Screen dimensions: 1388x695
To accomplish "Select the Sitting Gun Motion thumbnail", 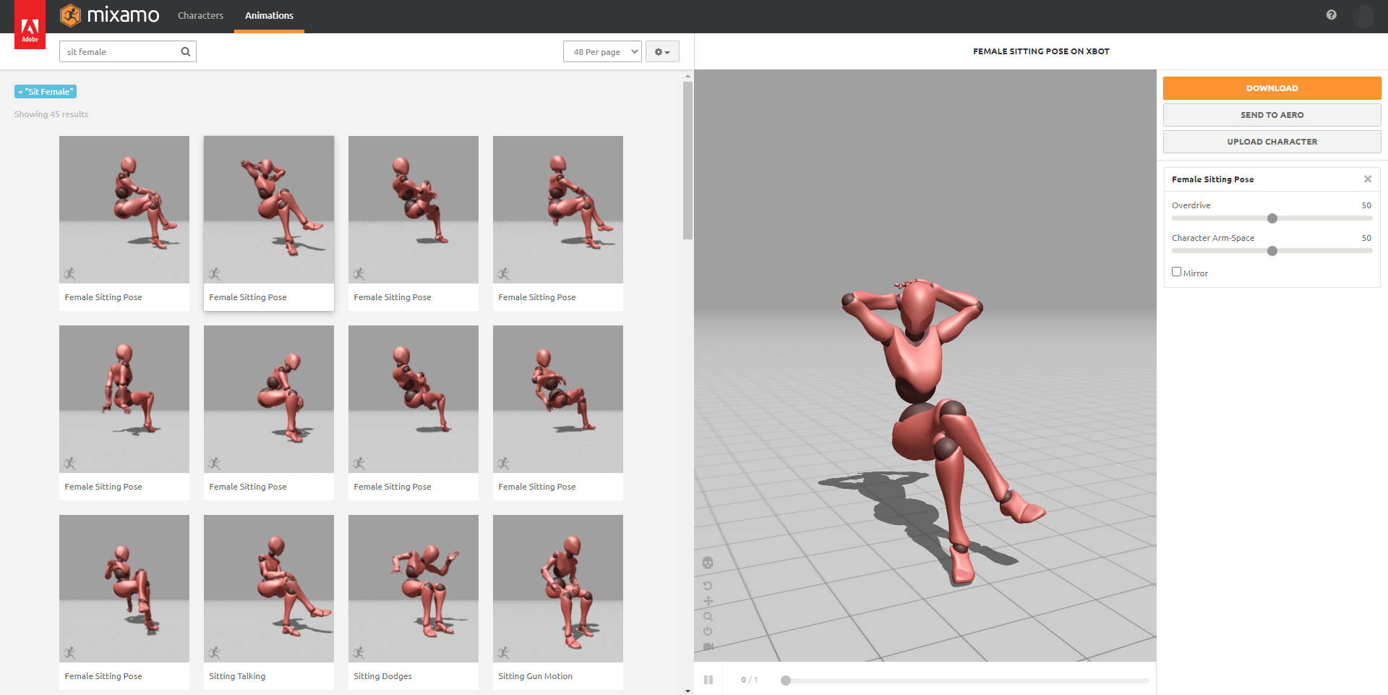I will [558, 589].
